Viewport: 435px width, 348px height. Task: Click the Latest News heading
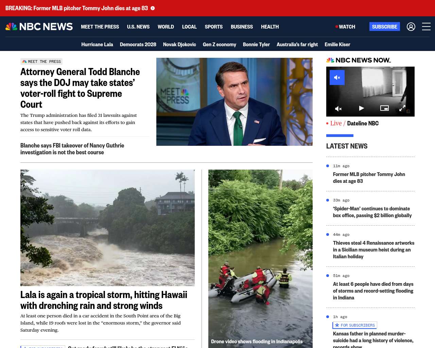click(347, 146)
